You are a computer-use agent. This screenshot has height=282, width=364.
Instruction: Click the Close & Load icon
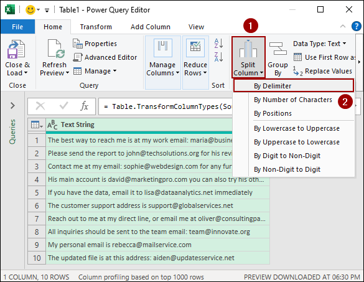click(16, 49)
